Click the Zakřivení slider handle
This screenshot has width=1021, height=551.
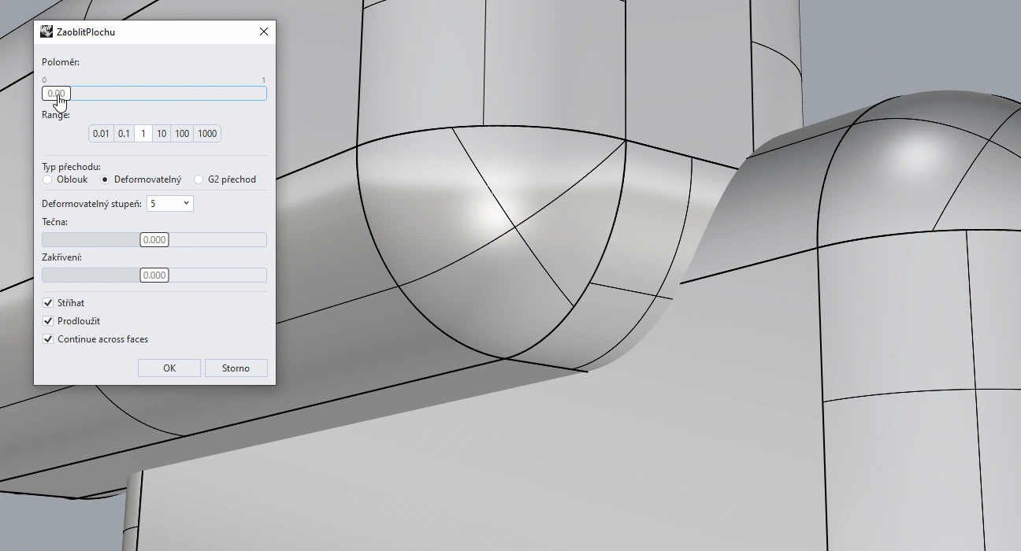click(x=154, y=275)
